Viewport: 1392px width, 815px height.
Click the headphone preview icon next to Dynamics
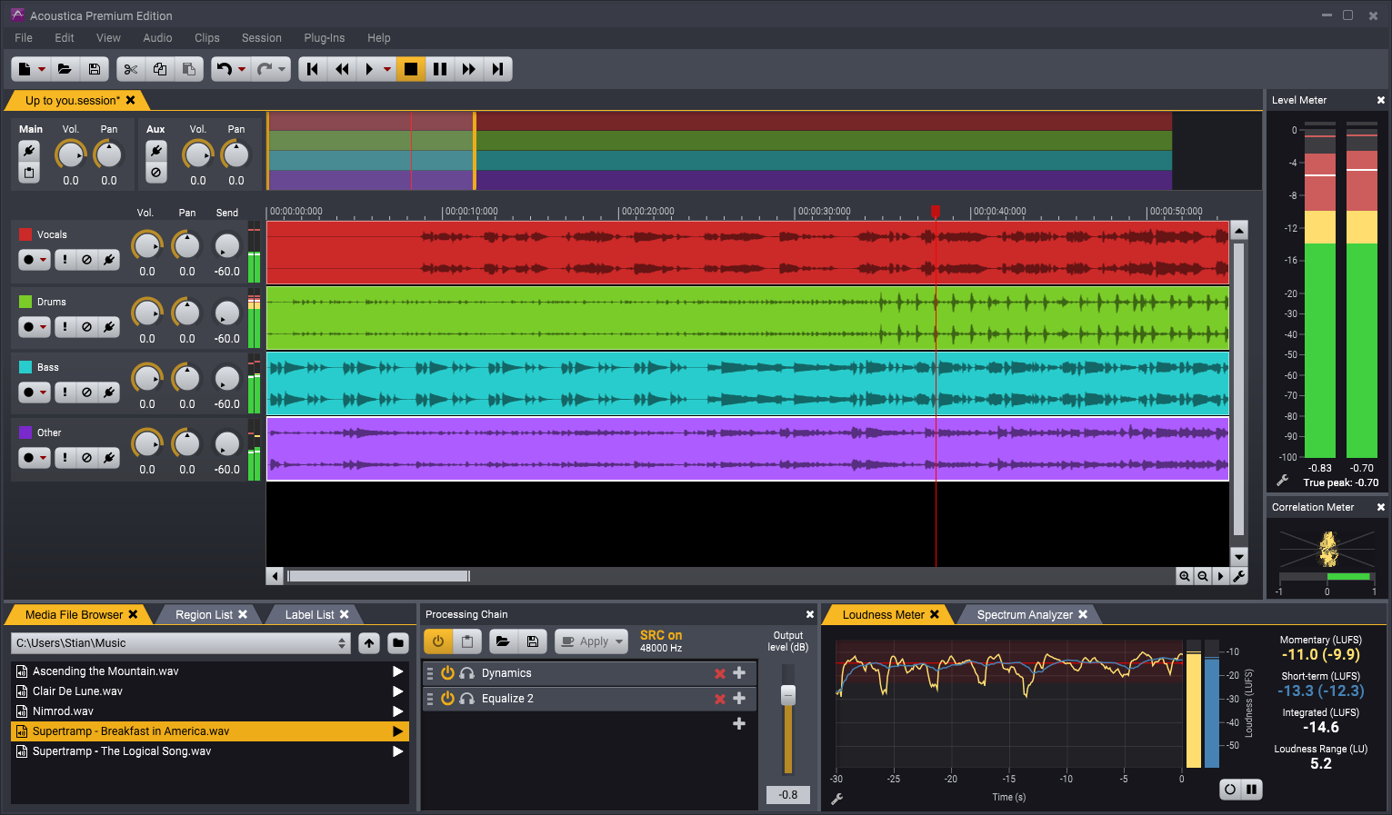click(467, 672)
